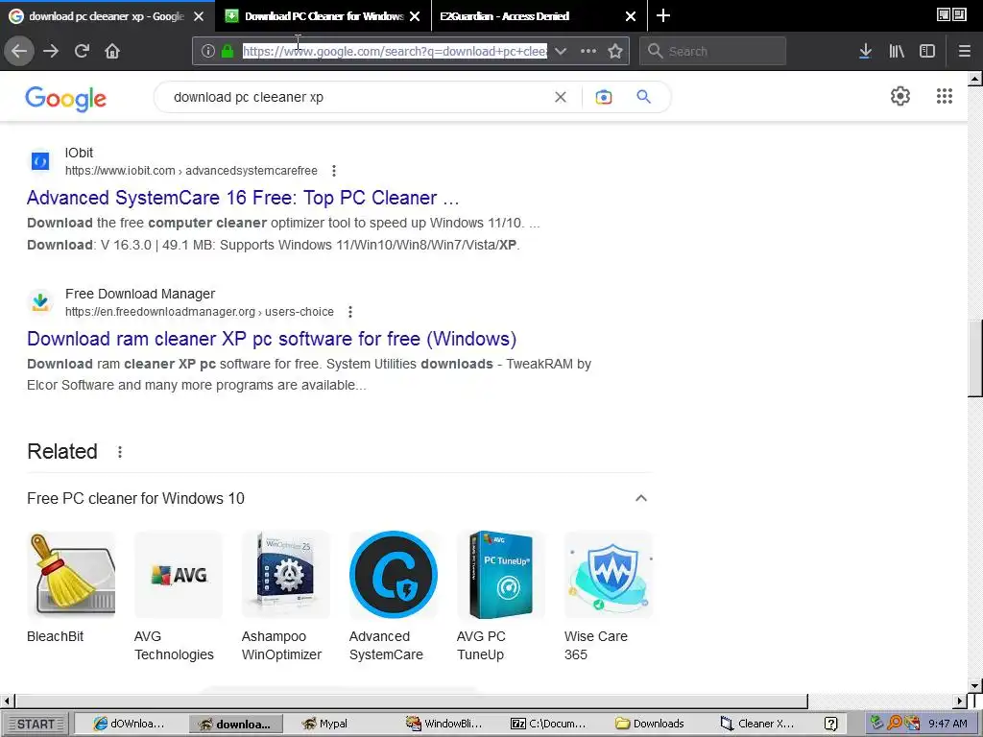Open the browser home page

click(112, 51)
